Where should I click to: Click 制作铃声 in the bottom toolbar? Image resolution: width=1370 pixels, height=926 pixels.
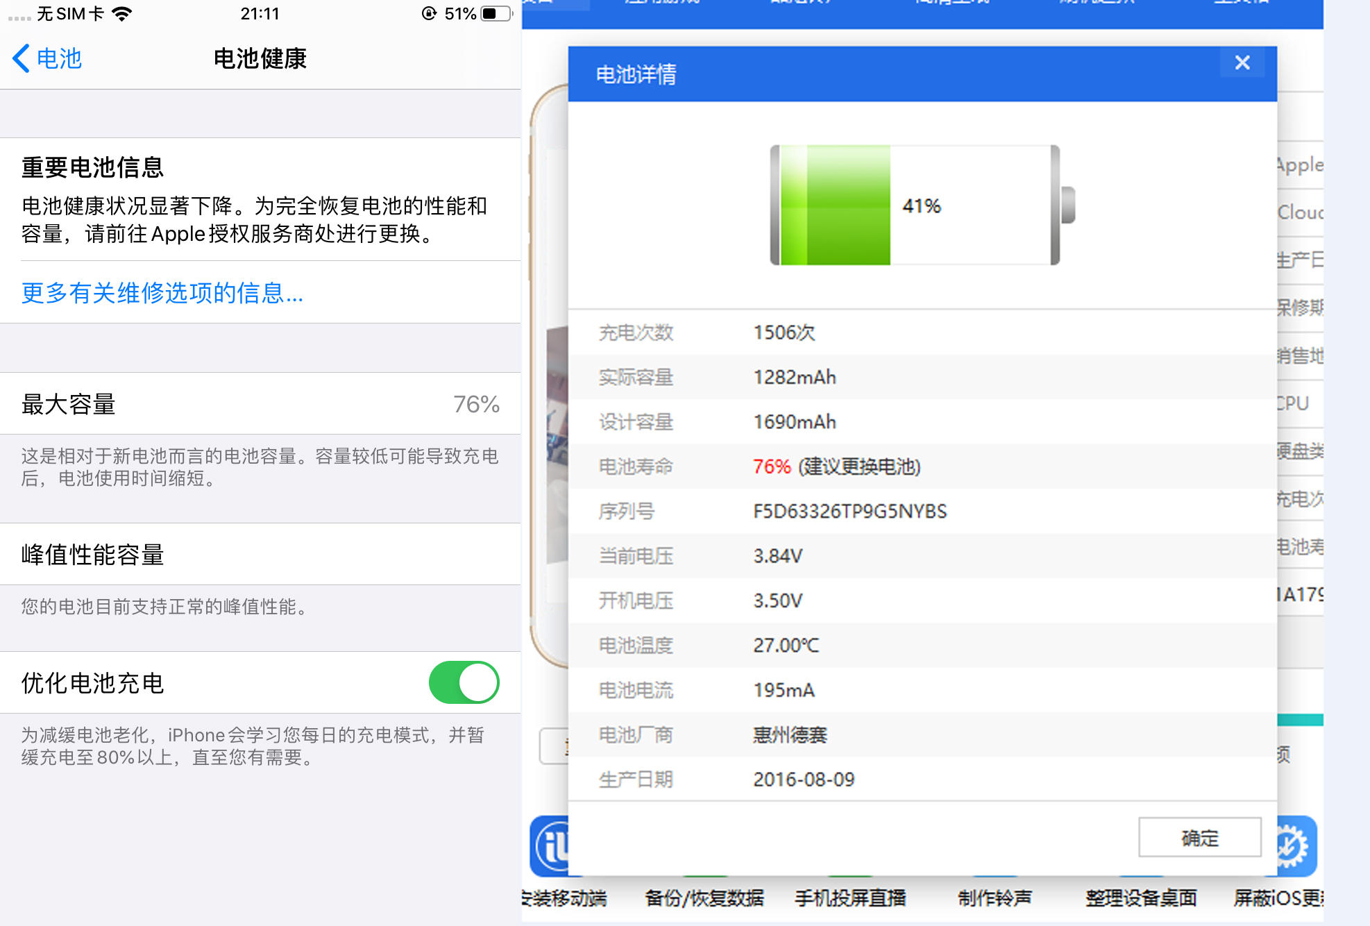pos(995,898)
